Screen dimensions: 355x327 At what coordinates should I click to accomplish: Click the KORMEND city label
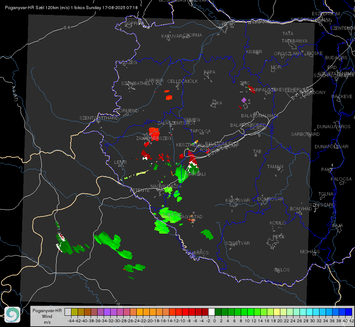click(128, 111)
